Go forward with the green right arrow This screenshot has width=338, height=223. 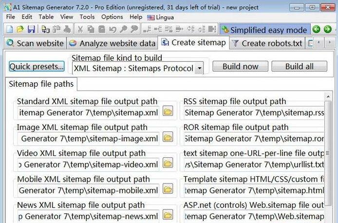328,29
